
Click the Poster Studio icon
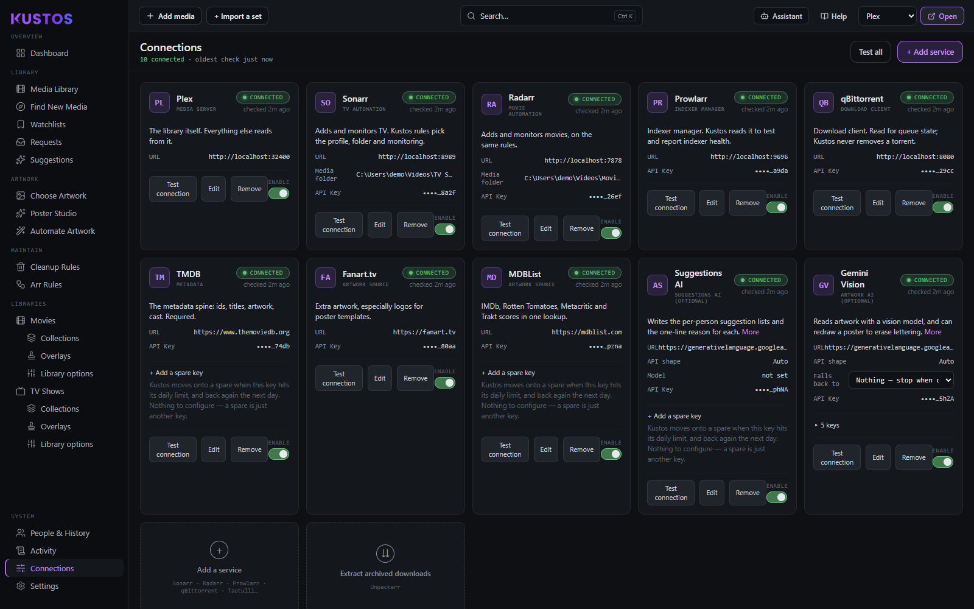21,213
